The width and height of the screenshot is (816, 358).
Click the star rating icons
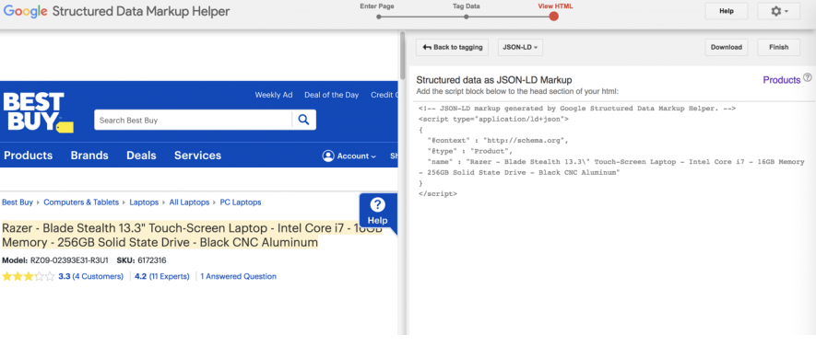pos(28,276)
